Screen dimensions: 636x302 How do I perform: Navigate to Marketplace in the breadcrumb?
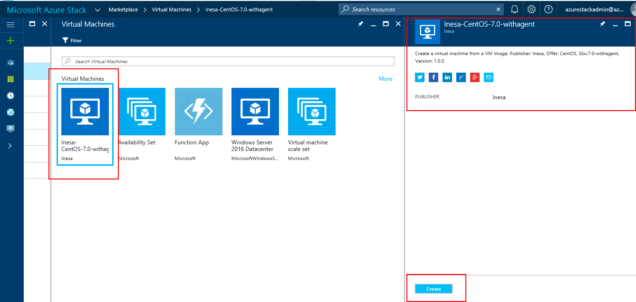[123, 9]
